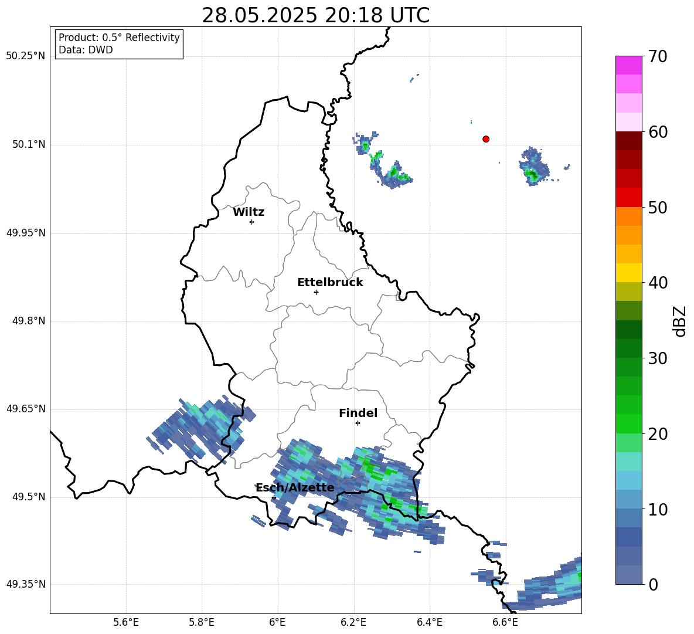Click the 49.5°N latitude label
Viewport: 694px width, 634px height.
click(29, 497)
